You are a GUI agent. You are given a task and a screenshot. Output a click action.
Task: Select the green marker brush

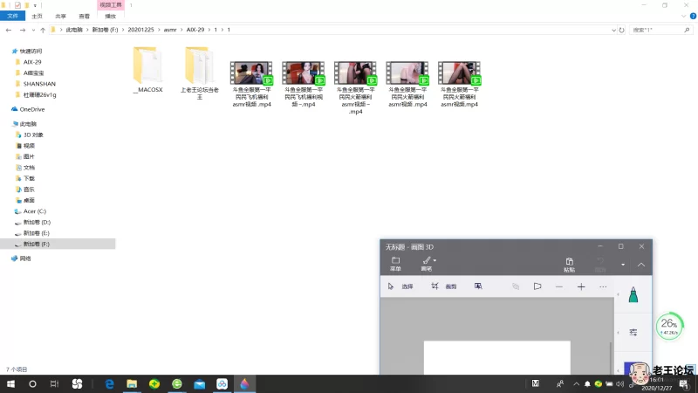633,297
